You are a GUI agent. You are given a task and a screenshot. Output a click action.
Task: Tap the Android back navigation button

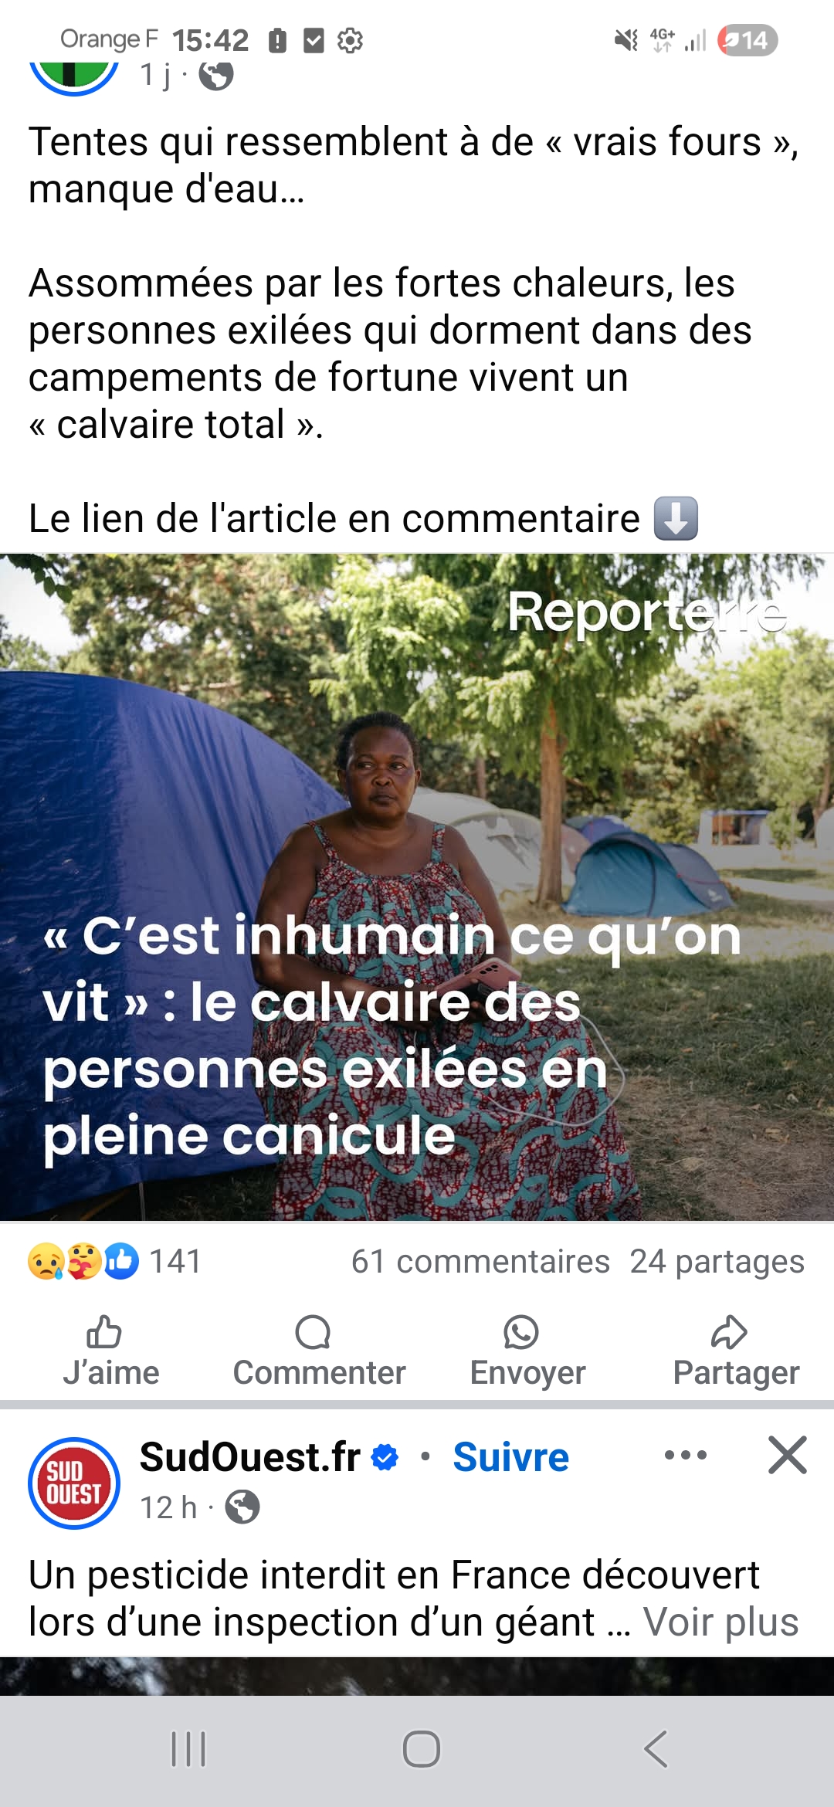point(656,1749)
